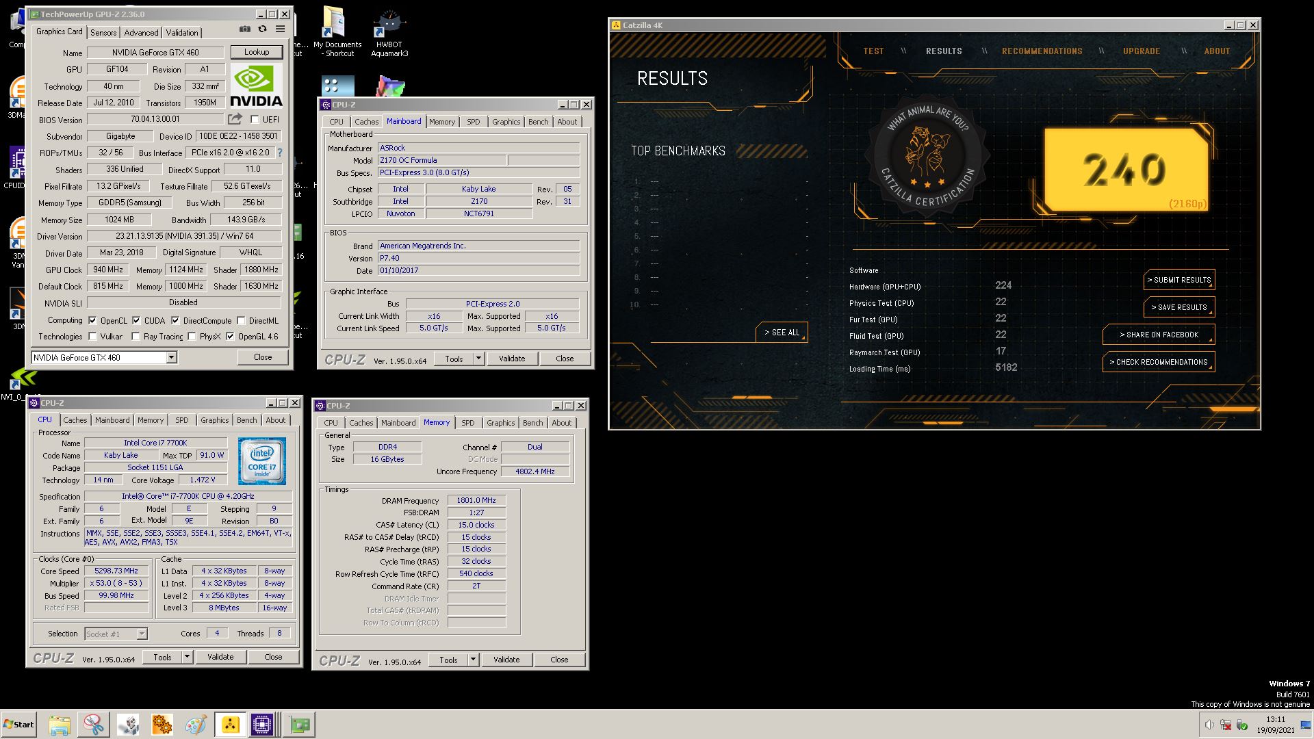1314x739 pixels.
Task: Click the Intel Core i7 badge in CPU-Z
Action: tap(262, 462)
